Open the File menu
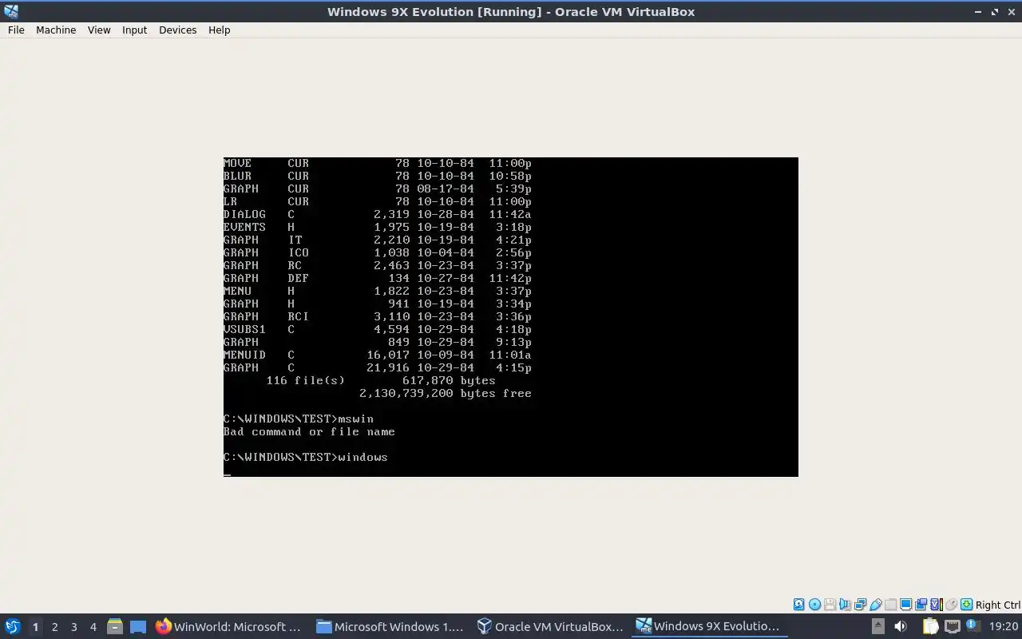 16,30
